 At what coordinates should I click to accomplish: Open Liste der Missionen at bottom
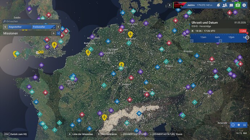[80, 134]
